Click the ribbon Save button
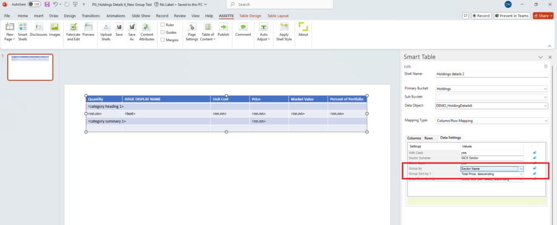The image size is (557, 225). tap(119, 30)
